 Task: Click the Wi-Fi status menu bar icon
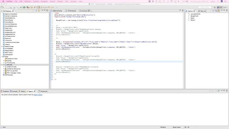pos(171,1)
